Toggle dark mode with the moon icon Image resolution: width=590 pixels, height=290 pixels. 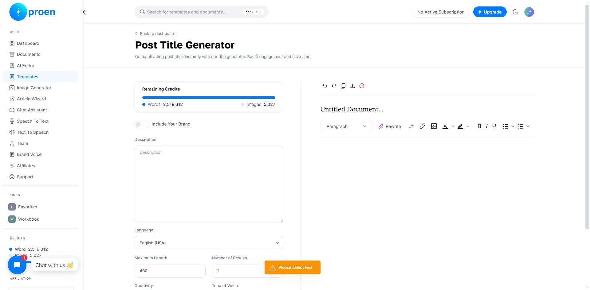[515, 12]
